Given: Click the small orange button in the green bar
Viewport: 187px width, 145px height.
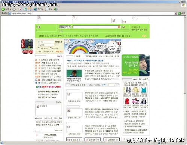Looking at the screenshot, I should pos(144,36).
